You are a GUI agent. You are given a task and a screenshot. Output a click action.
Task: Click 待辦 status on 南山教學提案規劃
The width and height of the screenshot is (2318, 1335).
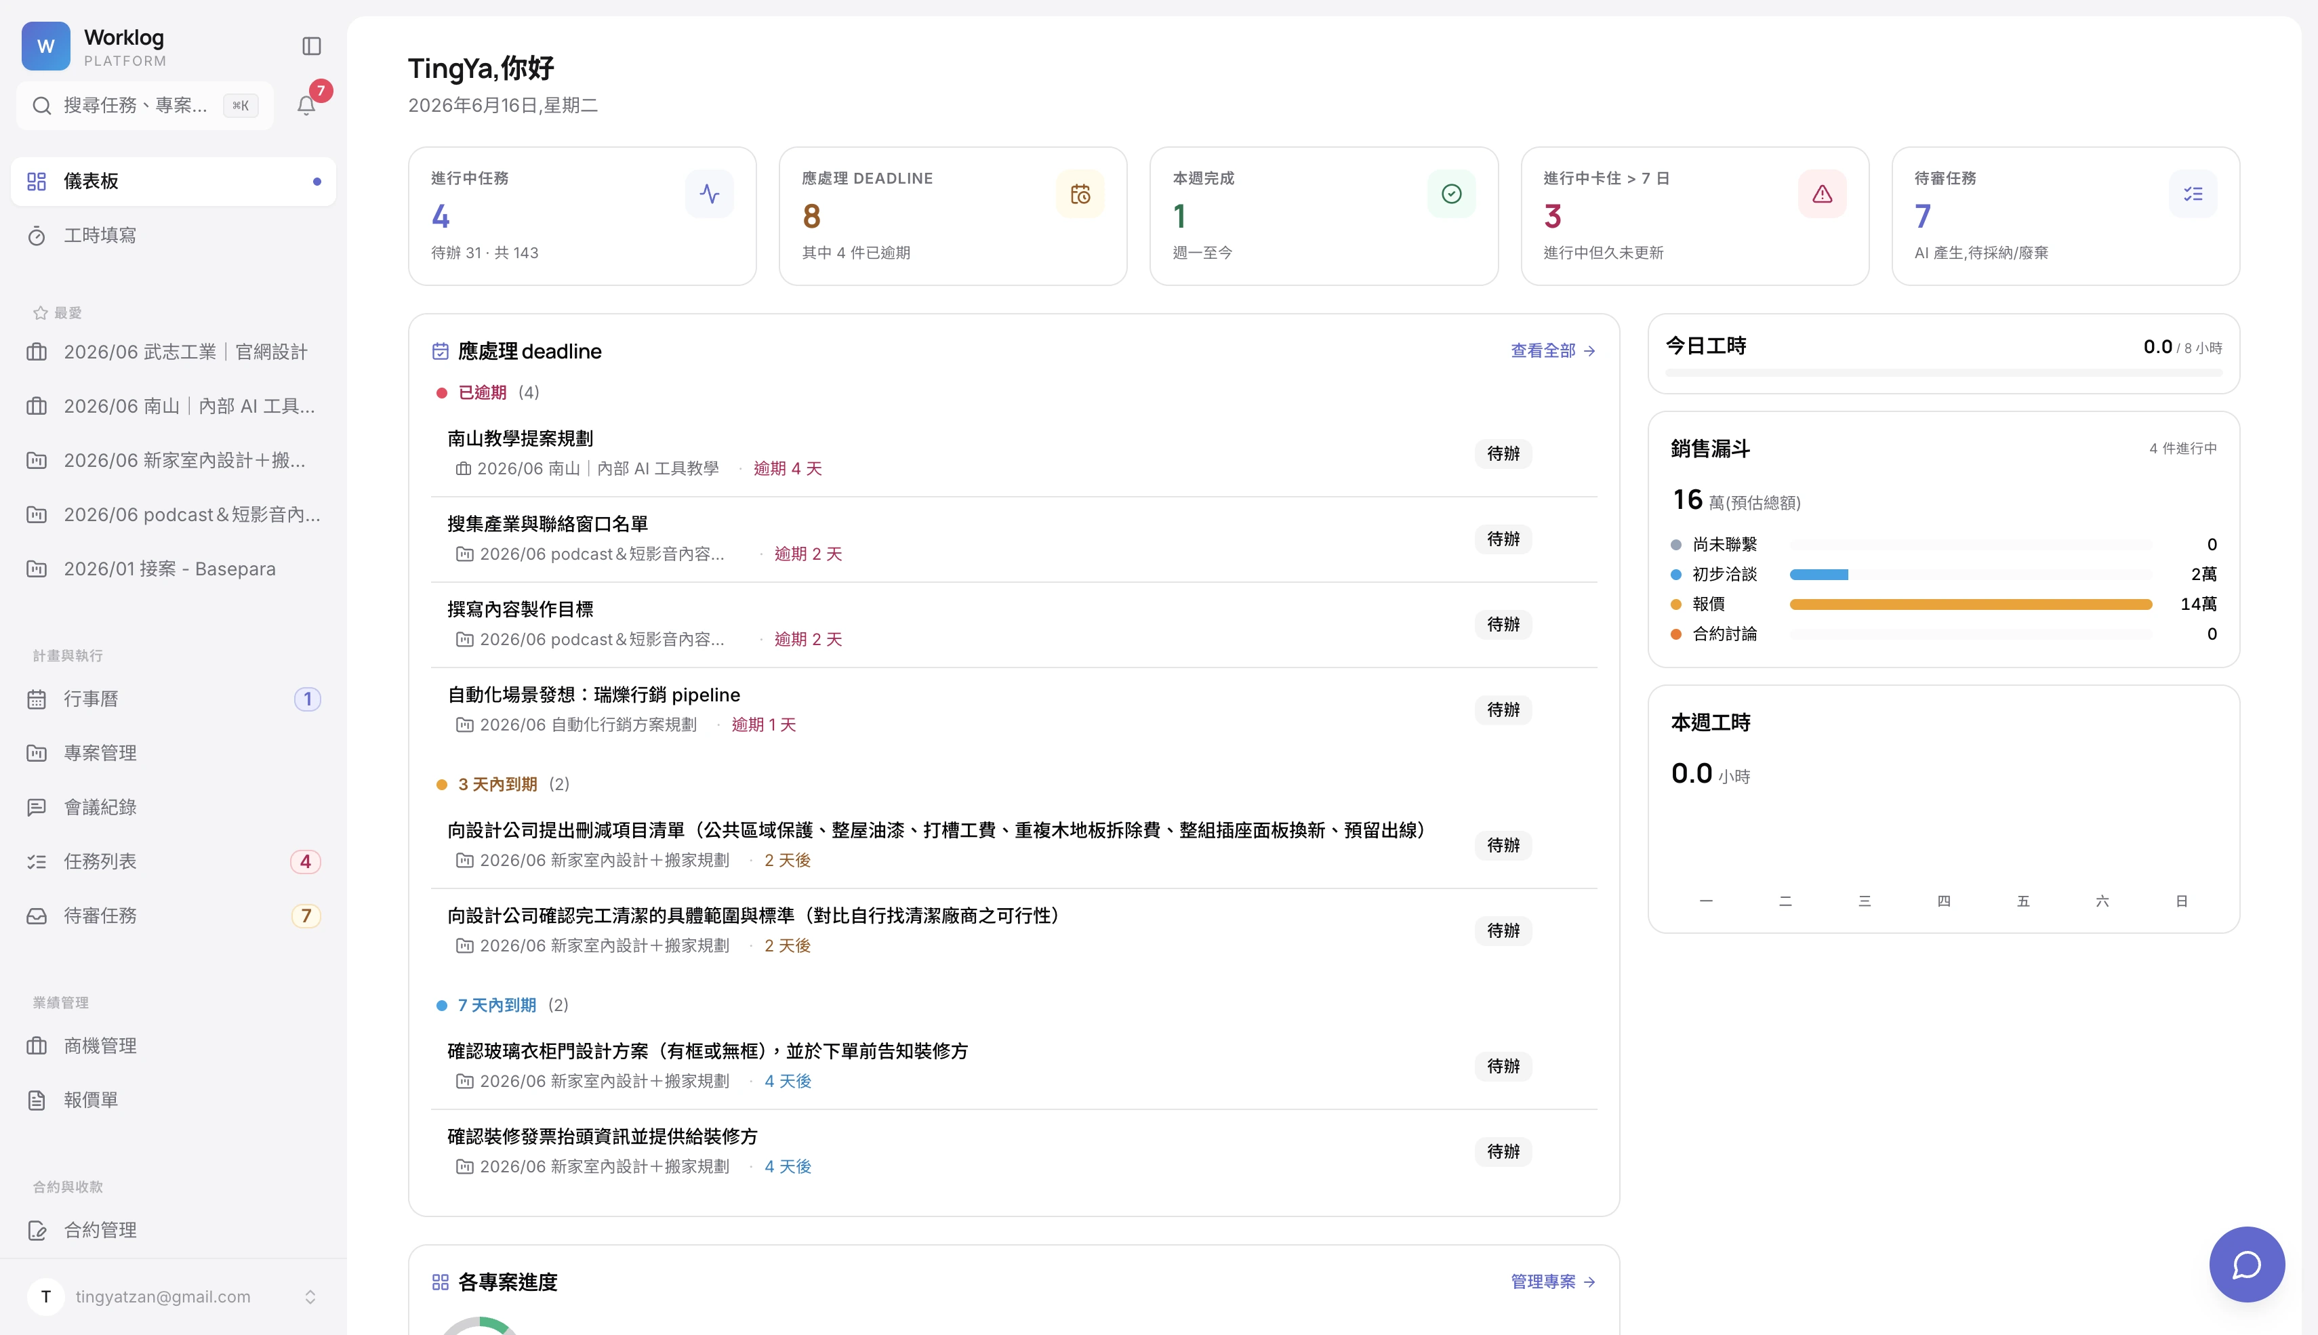[x=1503, y=454]
